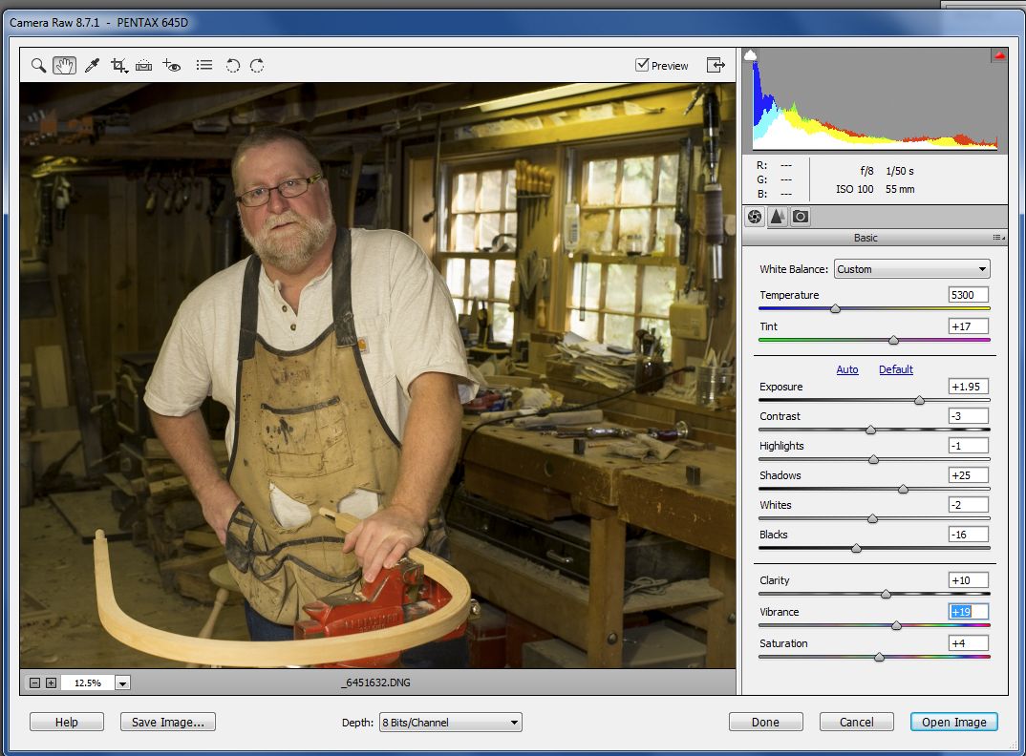1026x756 pixels.
Task: Select the Straighten tool
Action: [143, 65]
